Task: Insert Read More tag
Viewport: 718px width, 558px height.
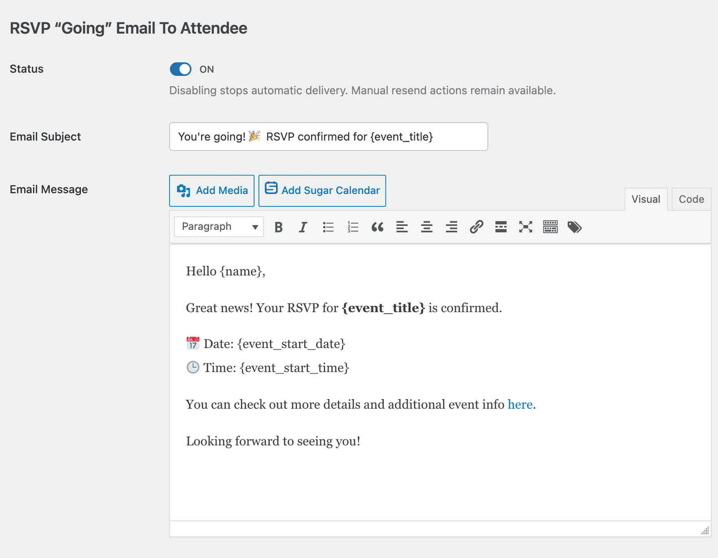Action: [501, 227]
